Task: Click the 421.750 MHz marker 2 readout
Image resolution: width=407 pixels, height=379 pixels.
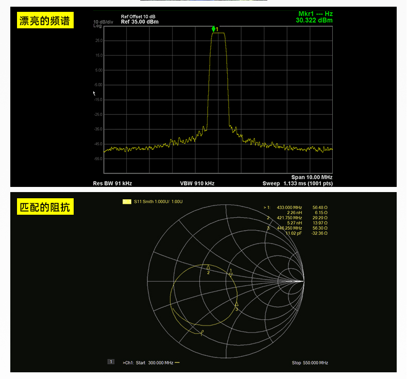Action: [x=289, y=218]
